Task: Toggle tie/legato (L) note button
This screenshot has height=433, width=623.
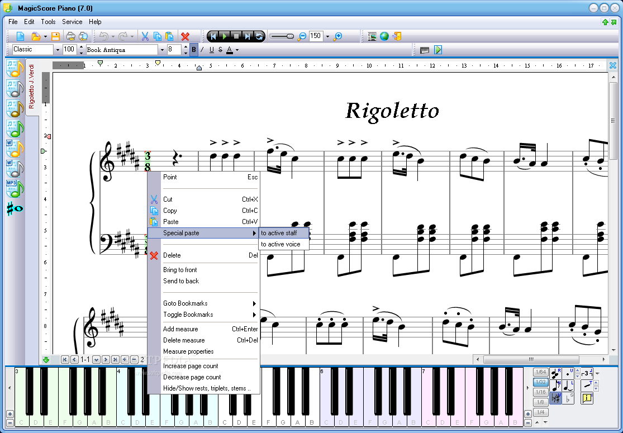Action: (x=569, y=386)
